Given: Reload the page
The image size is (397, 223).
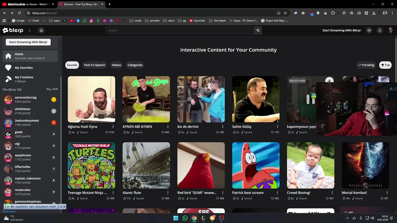Looking at the screenshot, I should 19,13.
